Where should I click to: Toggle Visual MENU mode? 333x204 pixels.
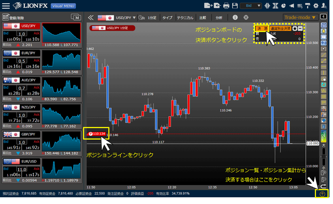63,6
